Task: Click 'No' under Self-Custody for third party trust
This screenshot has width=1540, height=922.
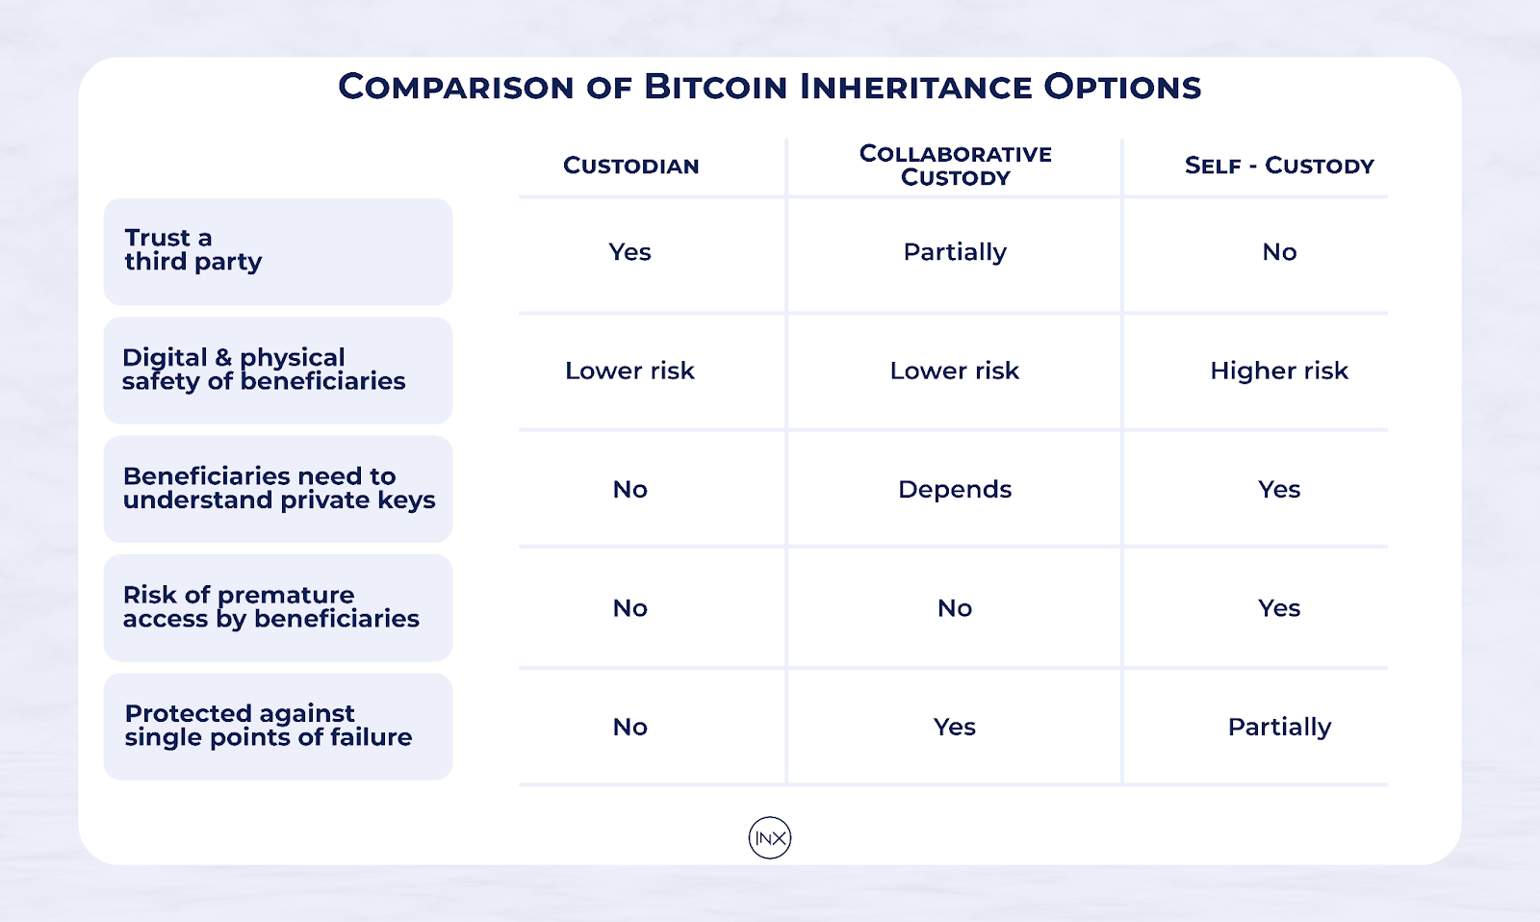Action: pos(1279,252)
